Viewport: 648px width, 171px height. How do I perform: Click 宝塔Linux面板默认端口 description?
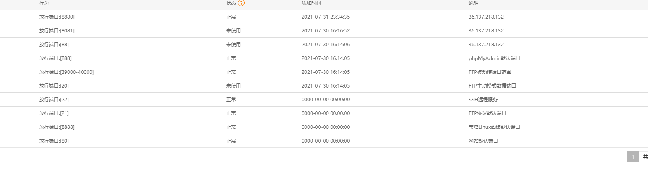(x=494, y=127)
